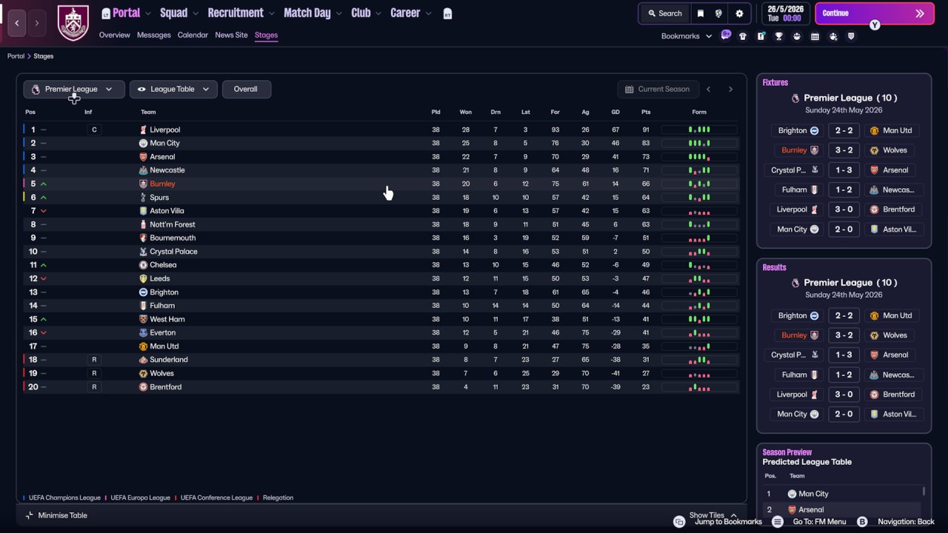Select the Stages tab
Viewport: 948px width, 533px height.
click(x=266, y=35)
